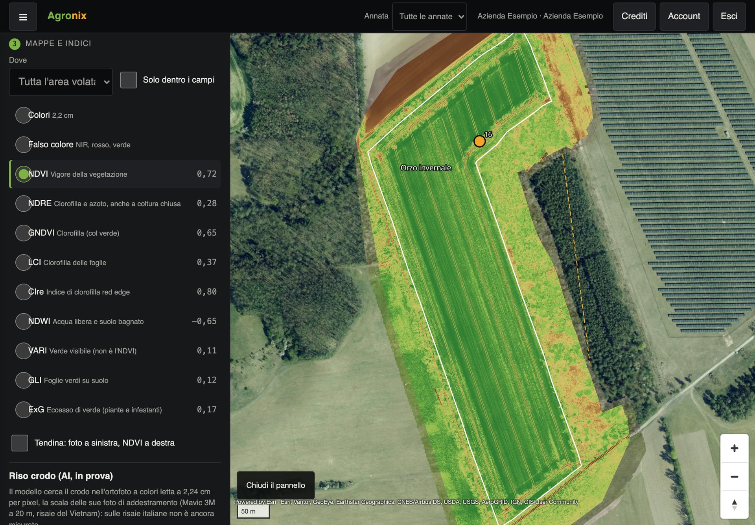Image resolution: width=755 pixels, height=525 pixels.
Task: Click the orange marker 16 on the map
Action: point(479,141)
